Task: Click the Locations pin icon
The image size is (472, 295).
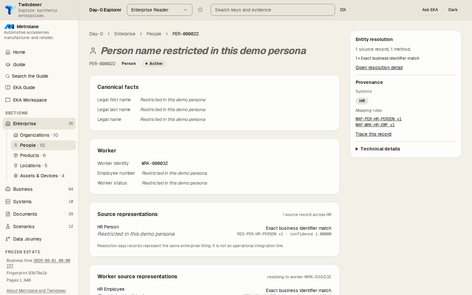Action: pyautogui.click(x=16, y=166)
